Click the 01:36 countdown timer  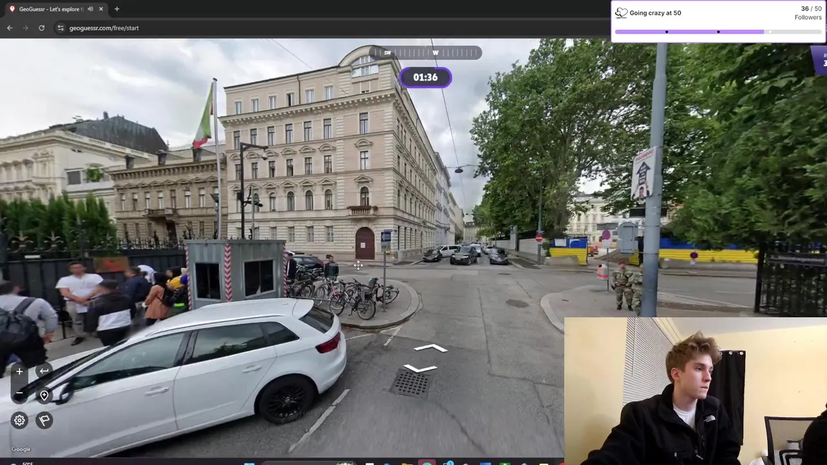coord(425,77)
